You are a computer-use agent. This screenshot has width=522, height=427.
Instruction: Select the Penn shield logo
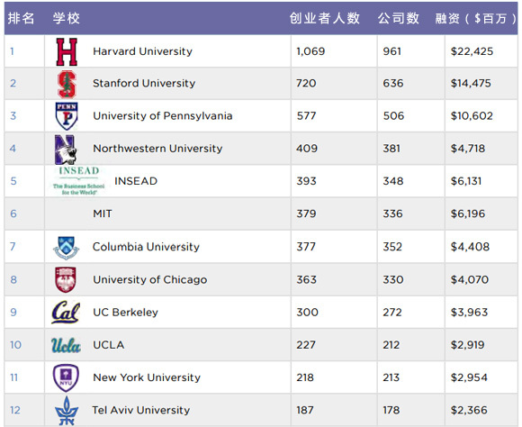67,116
